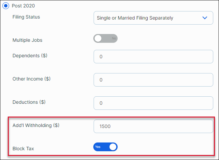Enable the Multiple Jobs toggle
The height and width of the screenshot is (160, 219).
(105, 39)
